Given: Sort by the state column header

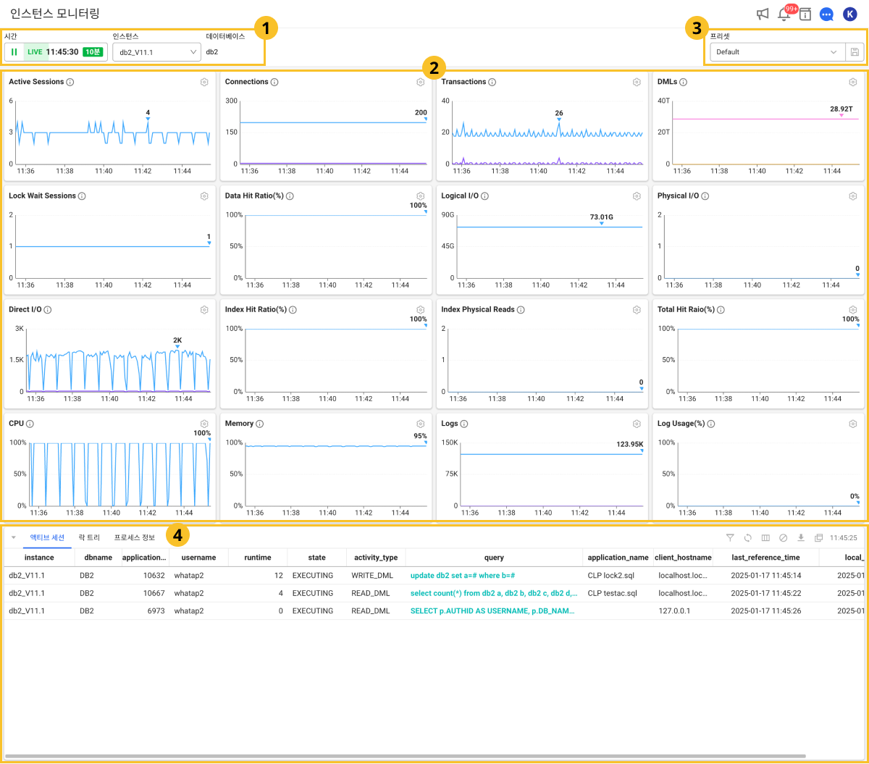Looking at the screenshot, I should (x=316, y=558).
